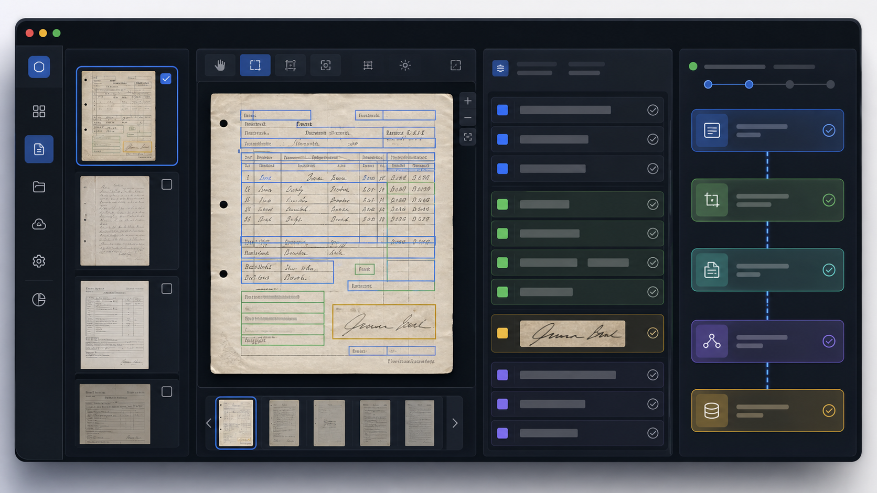Select the highlighted rectangle selection tool
Image resolution: width=877 pixels, height=493 pixels.
(x=255, y=65)
